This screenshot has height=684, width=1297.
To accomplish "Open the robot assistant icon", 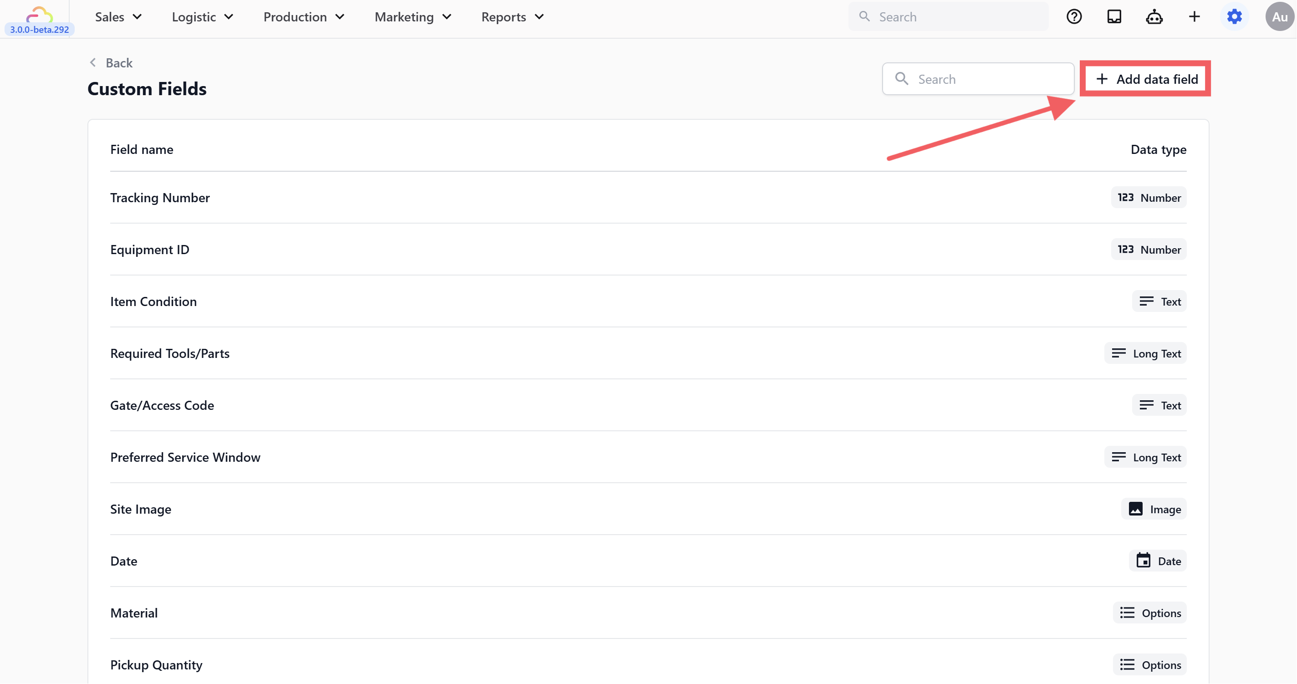I will tap(1154, 17).
